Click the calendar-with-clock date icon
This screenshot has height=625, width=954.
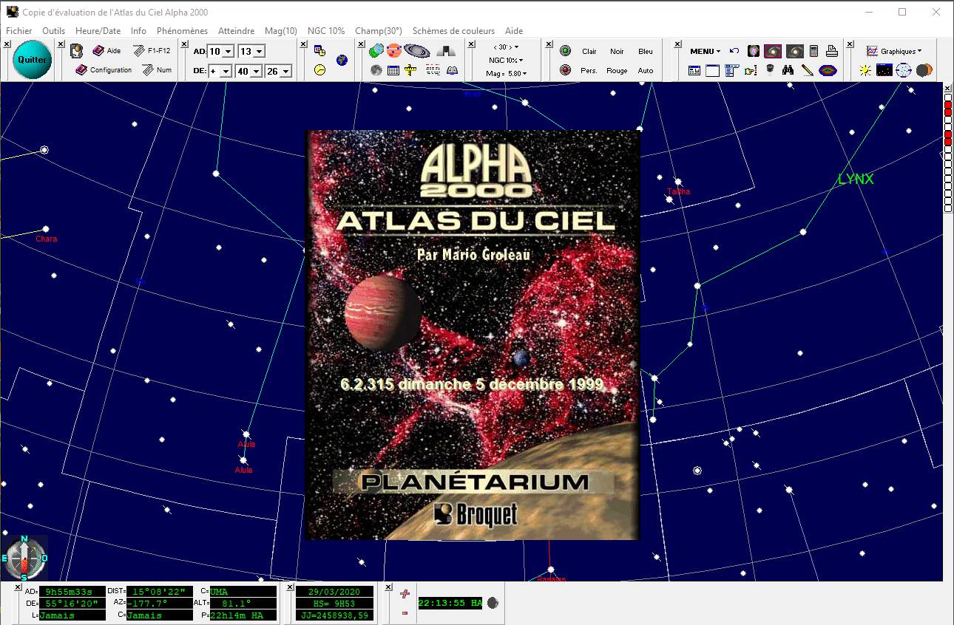(x=319, y=51)
